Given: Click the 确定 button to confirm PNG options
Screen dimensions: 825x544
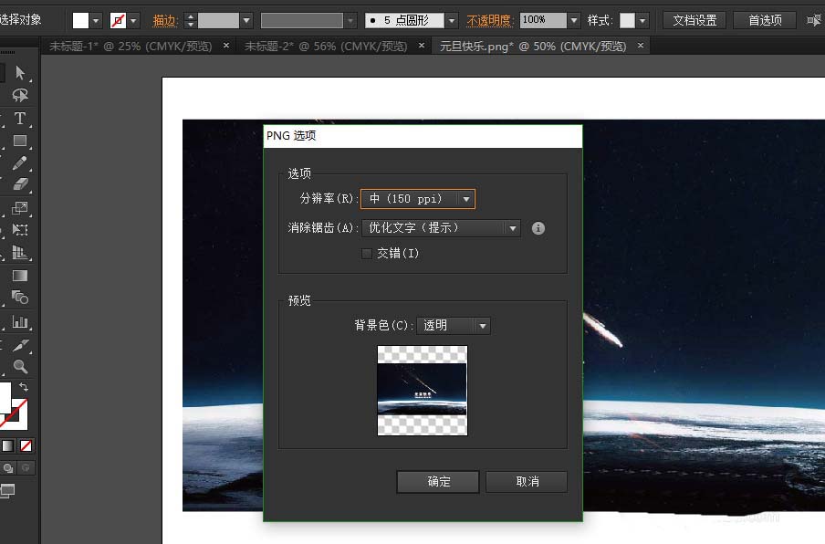Looking at the screenshot, I should click(437, 482).
